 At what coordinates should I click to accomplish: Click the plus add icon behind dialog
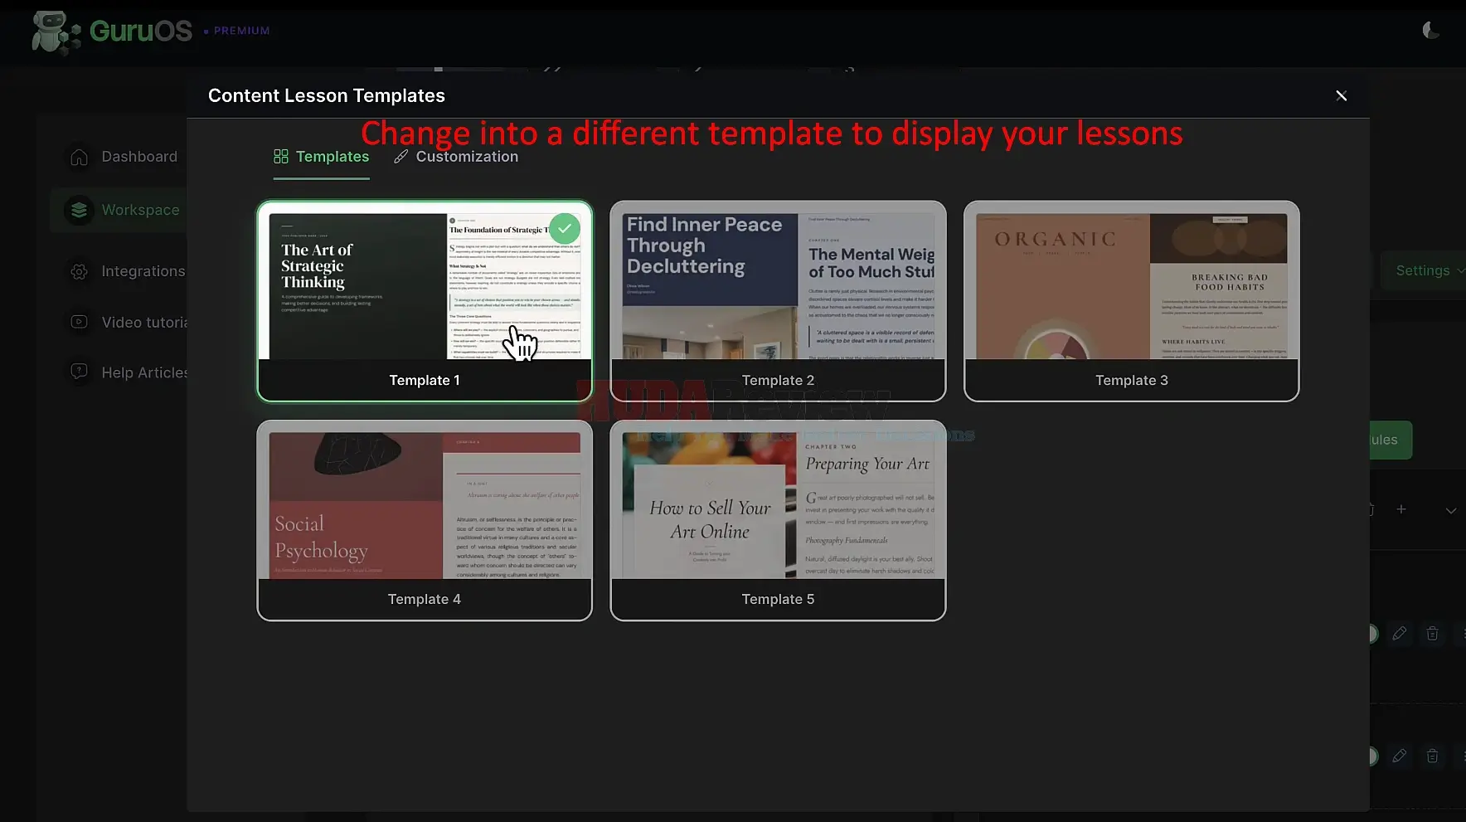(1400, 509)
